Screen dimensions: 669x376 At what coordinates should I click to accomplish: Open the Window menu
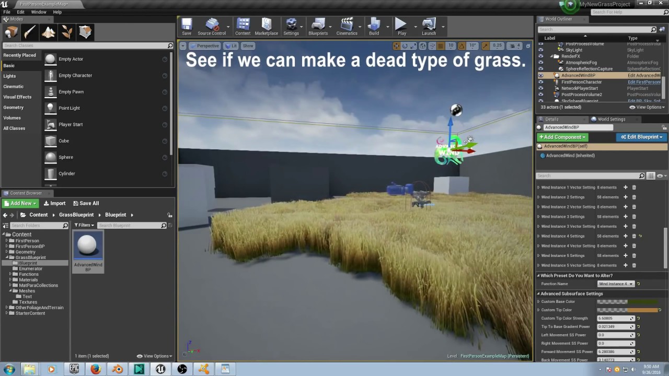tap(39, 12)
